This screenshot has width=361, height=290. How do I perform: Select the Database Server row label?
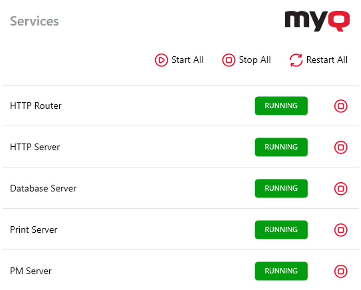[43, 188]
